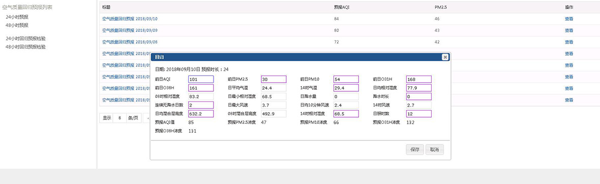
Task: Focus the 前日AQI input field
Action: tap(201, 79)
